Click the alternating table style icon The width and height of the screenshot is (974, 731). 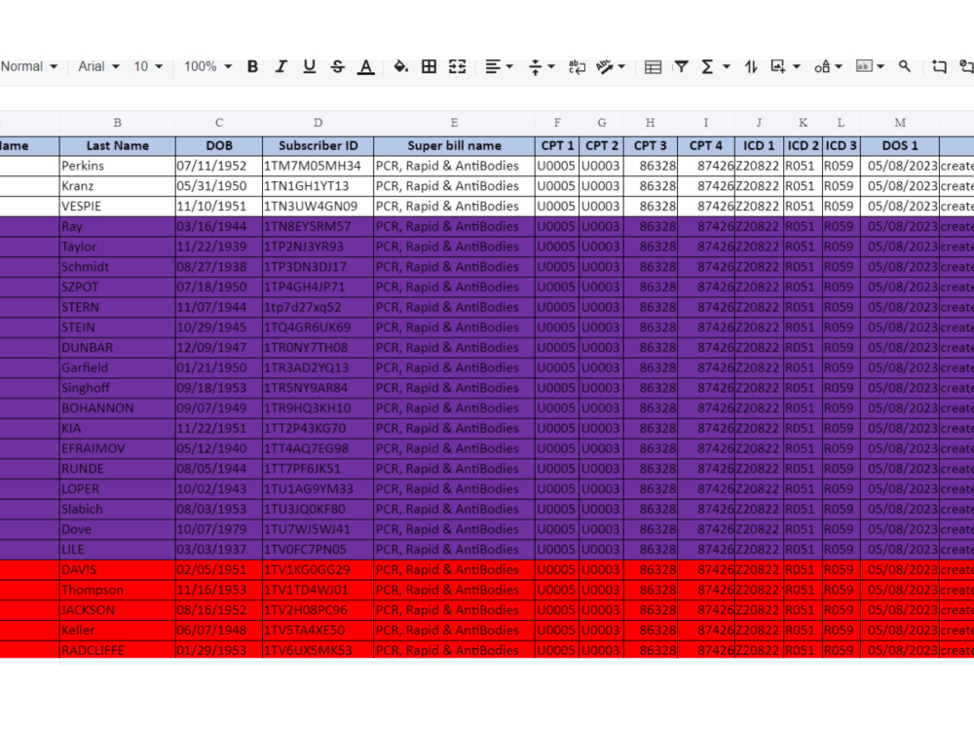tap(653, 66)
